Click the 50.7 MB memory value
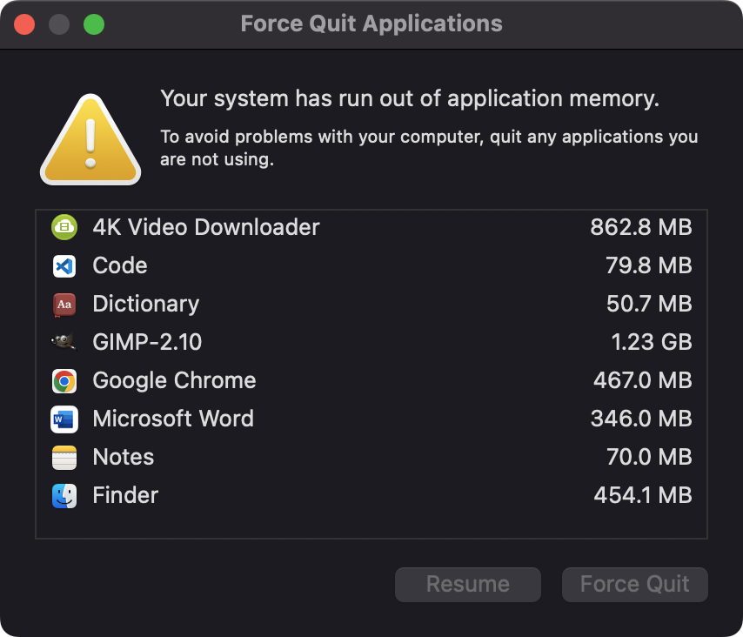This screenshot has width=743, height=637. click(x=649, y=304)
